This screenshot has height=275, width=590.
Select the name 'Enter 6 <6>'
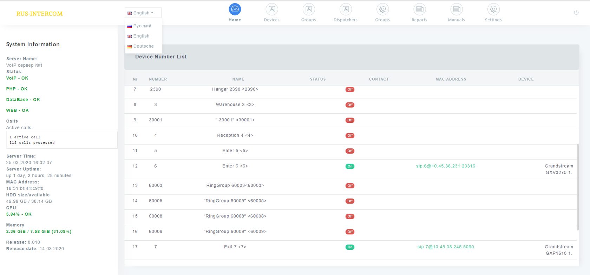click(235, 166)
